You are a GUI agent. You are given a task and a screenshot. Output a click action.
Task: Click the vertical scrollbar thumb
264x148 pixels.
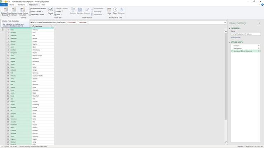tap(226, 76)
